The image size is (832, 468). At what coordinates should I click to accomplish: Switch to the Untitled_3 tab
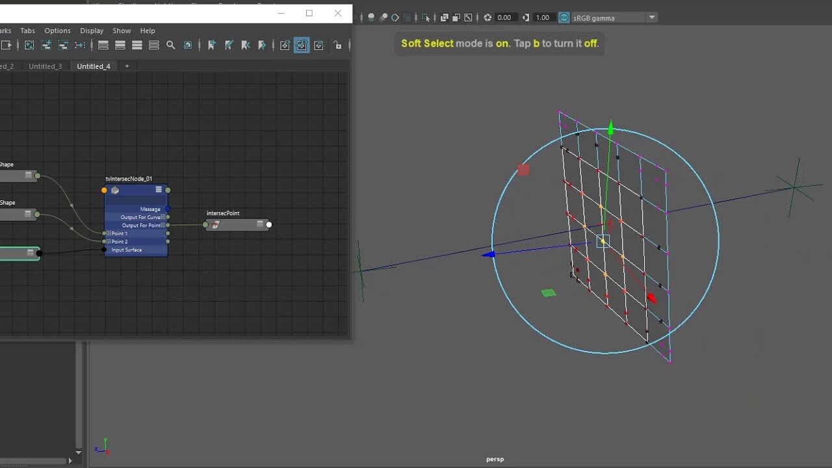(x=45, y=66)
